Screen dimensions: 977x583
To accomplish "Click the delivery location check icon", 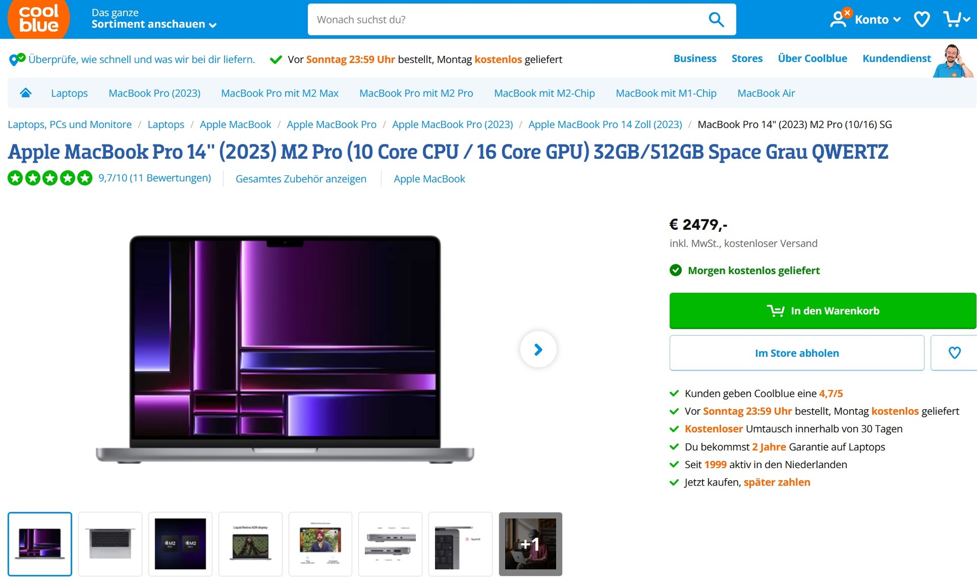I will click(x=17, y=59).
